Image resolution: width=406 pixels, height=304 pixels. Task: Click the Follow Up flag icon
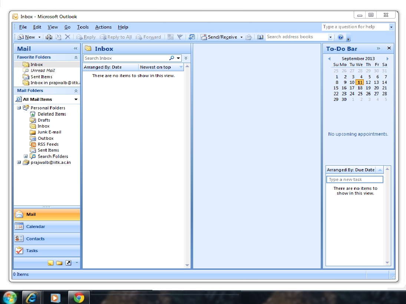(180, 37)
